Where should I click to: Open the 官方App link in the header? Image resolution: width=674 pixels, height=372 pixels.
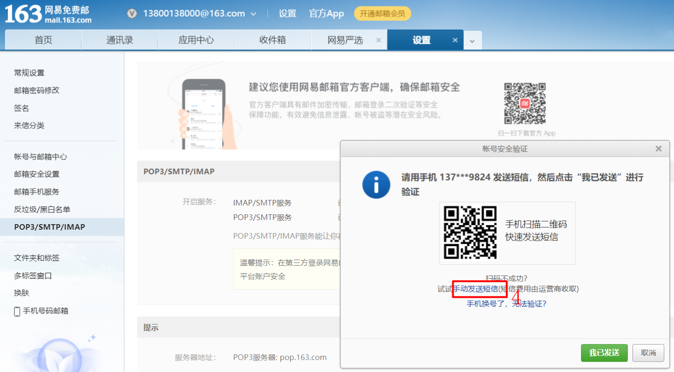point(326,14)
